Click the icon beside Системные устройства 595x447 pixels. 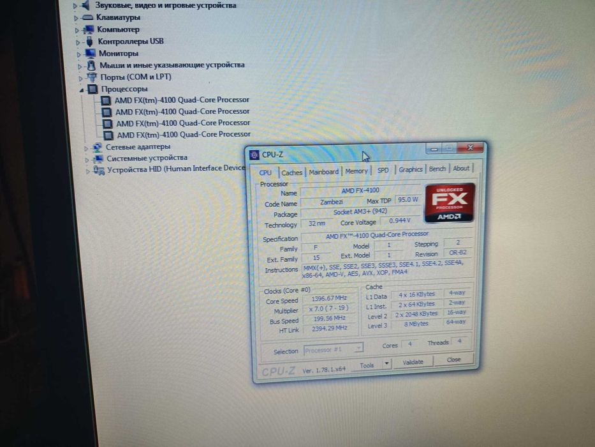98,158
